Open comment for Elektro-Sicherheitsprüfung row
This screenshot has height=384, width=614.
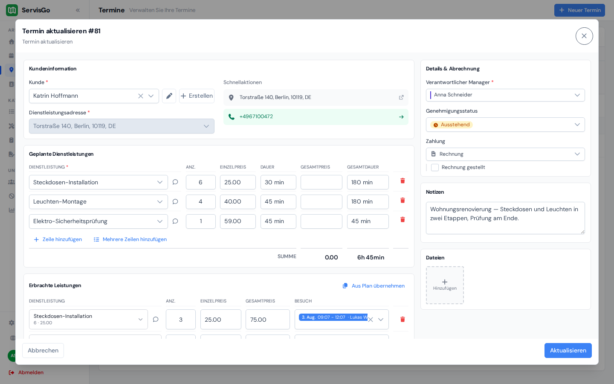pyautogui.click(x=175, y=221)
